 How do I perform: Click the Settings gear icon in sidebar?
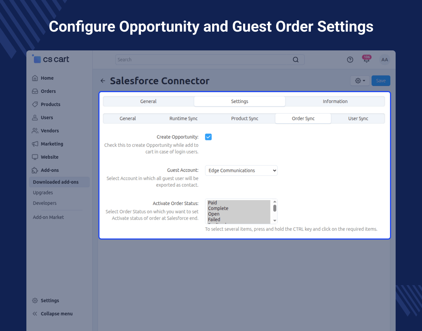[35, 301]
